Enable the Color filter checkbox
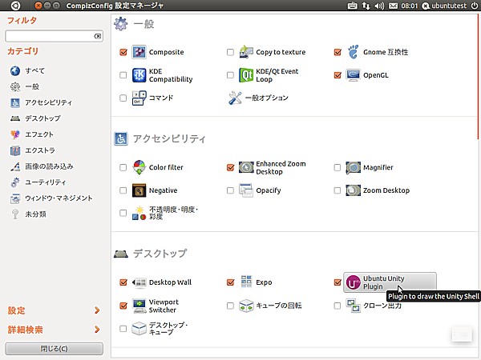This screenshot has width=481, height=360. pyautogui.click(x=123, y=167)
